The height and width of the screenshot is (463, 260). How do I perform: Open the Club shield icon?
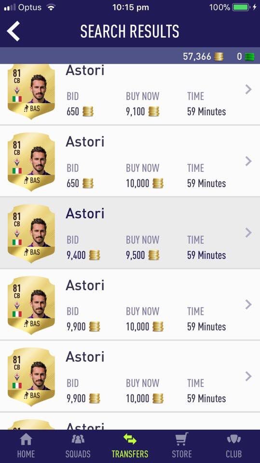[233, 439]
